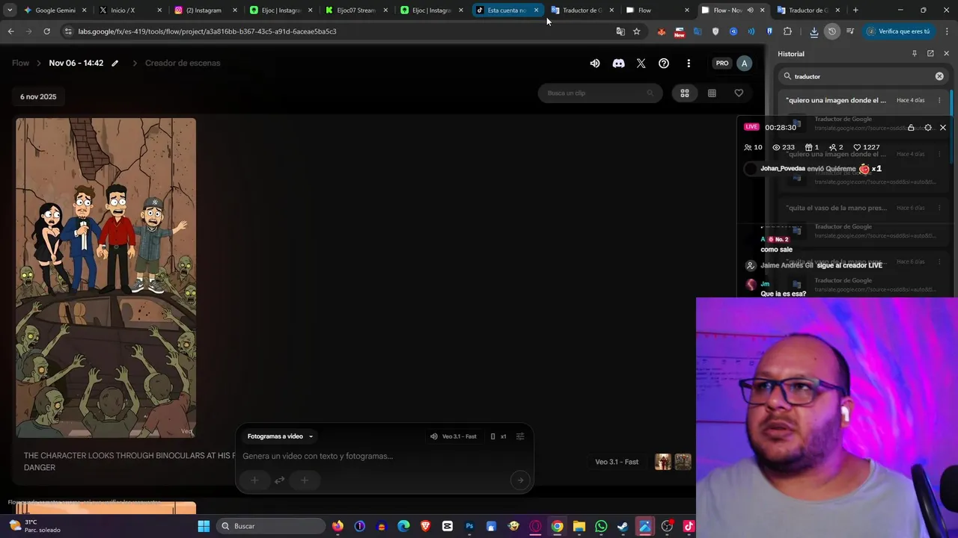This screenshot has height=538, width=958.
Task: Open a new browser tab
Action: point(855,10)
